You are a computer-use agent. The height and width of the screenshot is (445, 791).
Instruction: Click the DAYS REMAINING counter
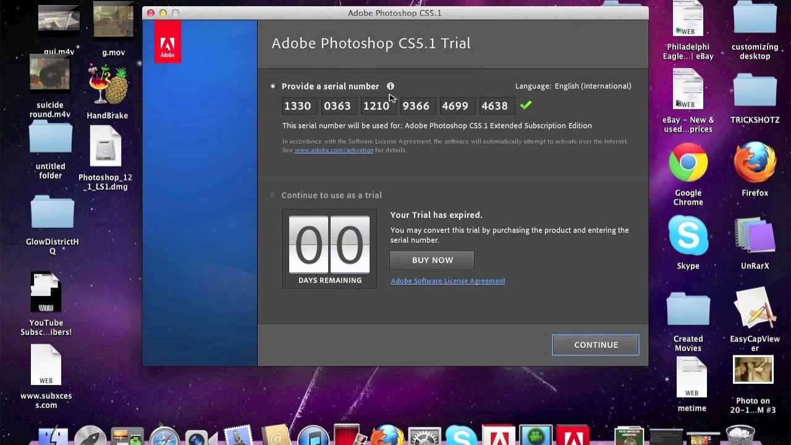pyautogui.click(x=329, y=248)
